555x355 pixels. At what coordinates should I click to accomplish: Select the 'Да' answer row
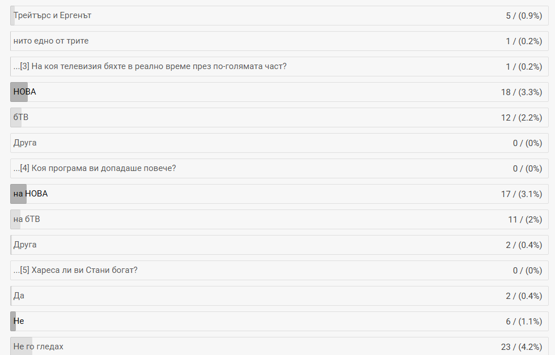pos(19,296)
